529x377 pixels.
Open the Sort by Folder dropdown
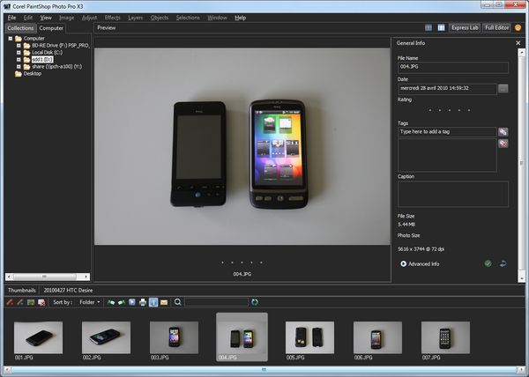pyautogui.click(x=90, y=302)
